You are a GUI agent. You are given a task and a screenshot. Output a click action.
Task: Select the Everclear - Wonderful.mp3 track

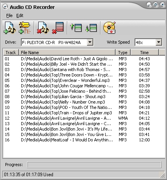point(77,80)
